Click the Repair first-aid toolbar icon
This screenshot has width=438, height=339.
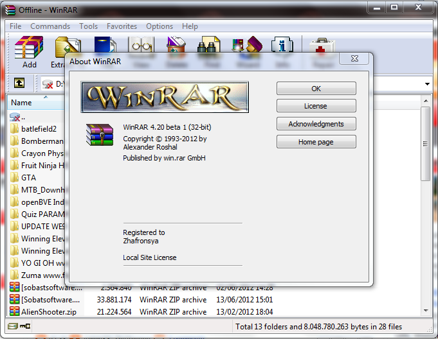322,45
